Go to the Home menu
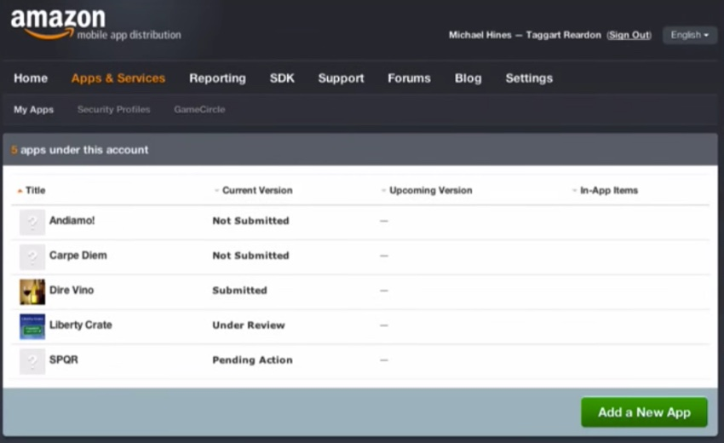 click(x=31, y=78)
